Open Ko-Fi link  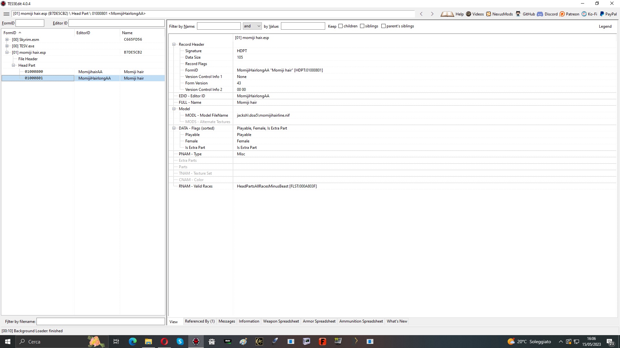tap(589, 14)
